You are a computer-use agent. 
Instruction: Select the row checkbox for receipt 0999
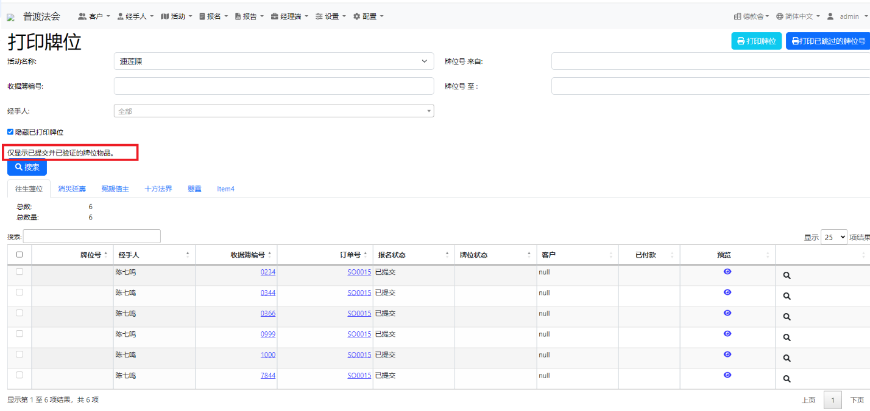(19, 334)
